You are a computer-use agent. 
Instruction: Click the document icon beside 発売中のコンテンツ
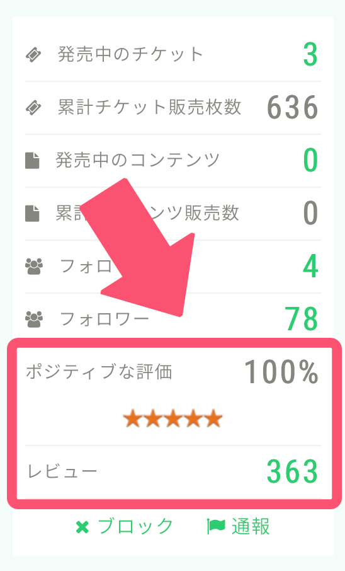32,161
